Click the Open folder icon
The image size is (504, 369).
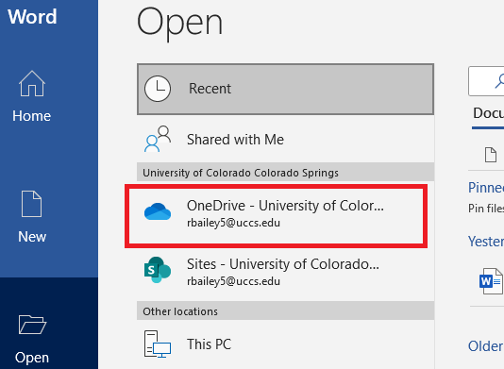click(32, 325)
